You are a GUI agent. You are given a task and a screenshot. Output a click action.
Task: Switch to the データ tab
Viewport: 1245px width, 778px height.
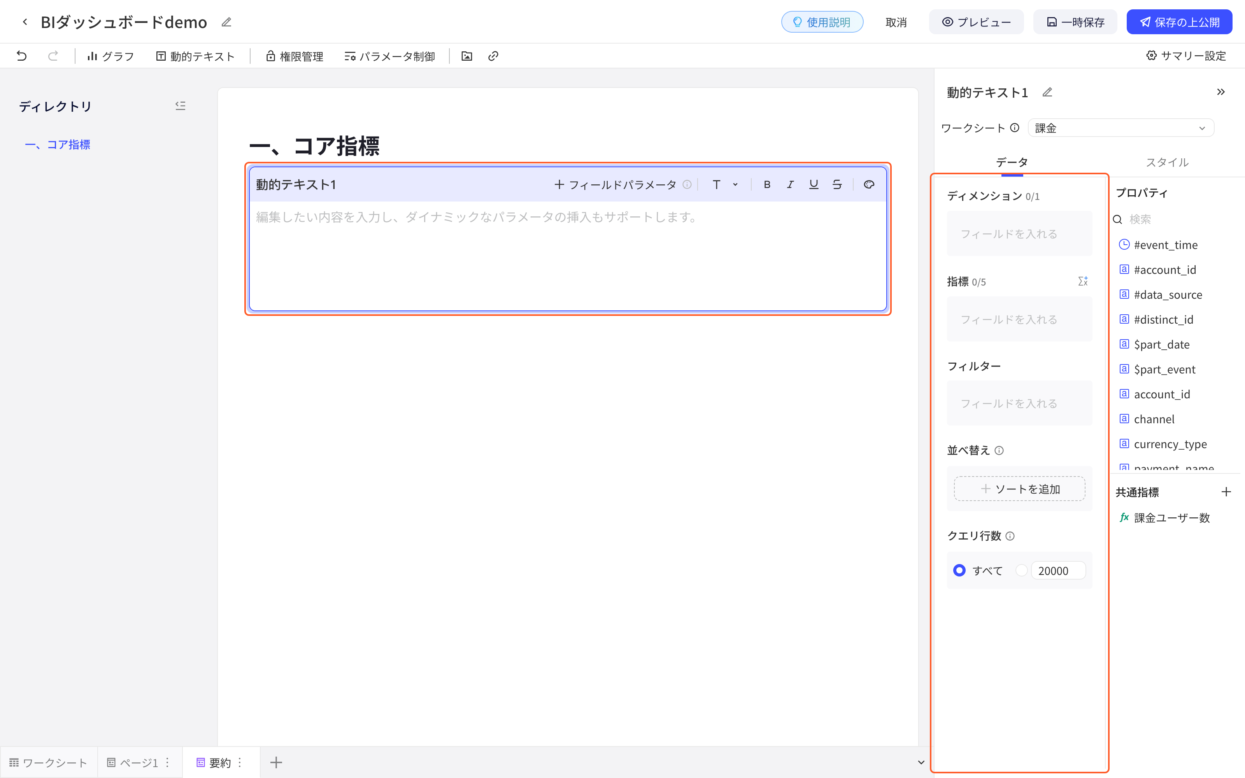coord(1012,163)
